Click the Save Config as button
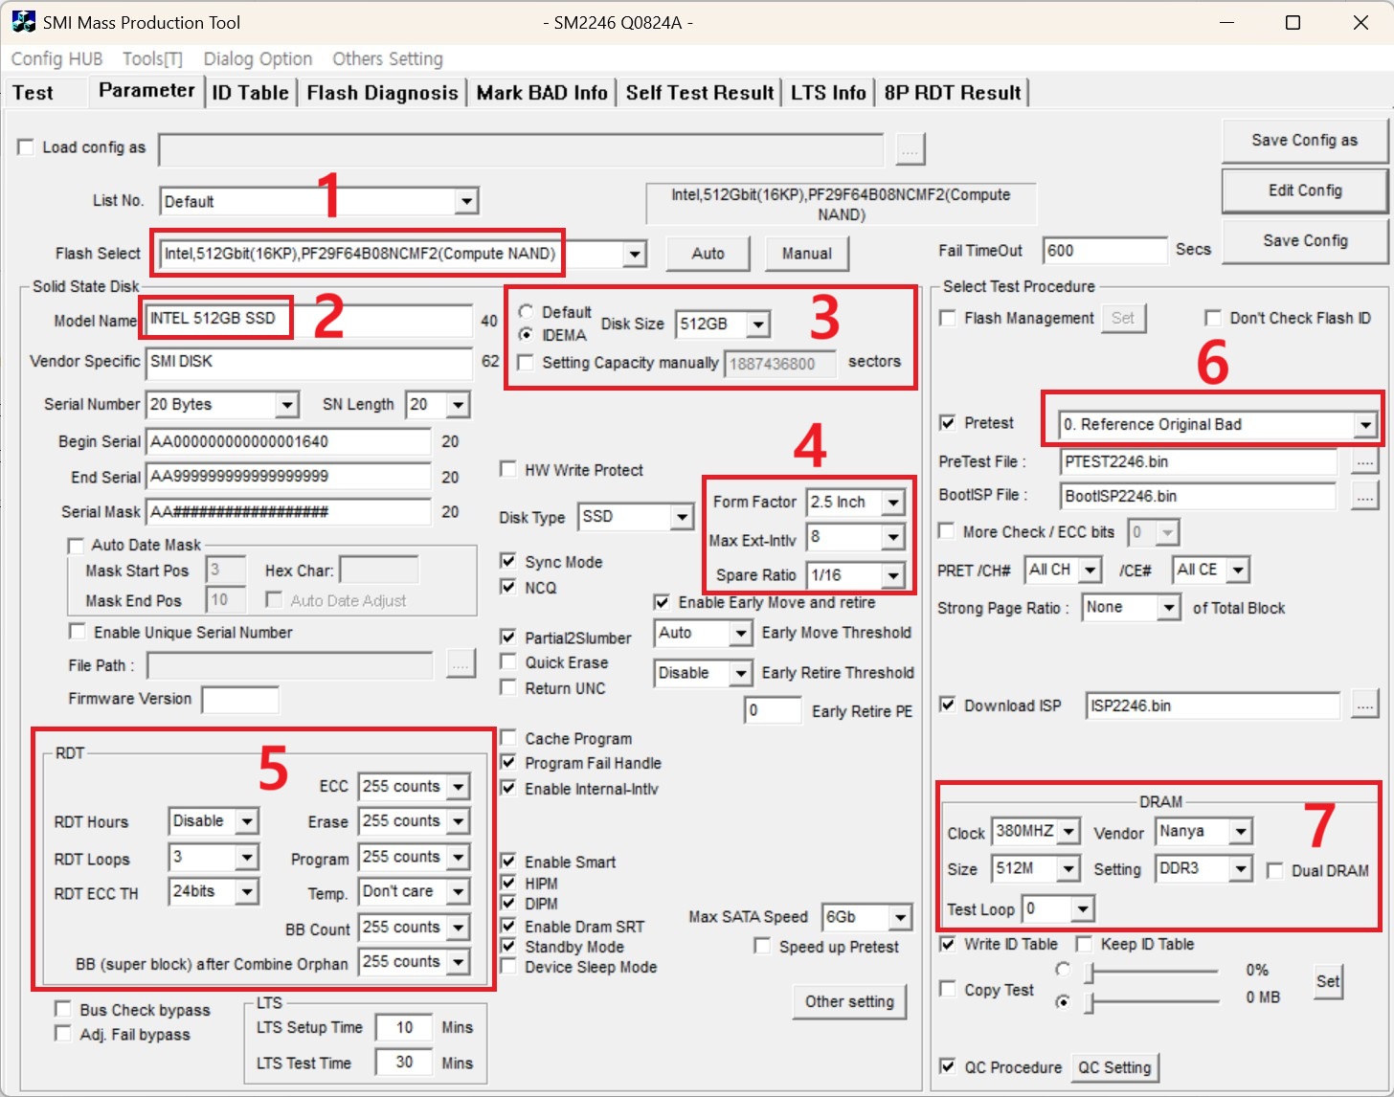This screenshot has height=1097, width=1394. (1304, 141)
